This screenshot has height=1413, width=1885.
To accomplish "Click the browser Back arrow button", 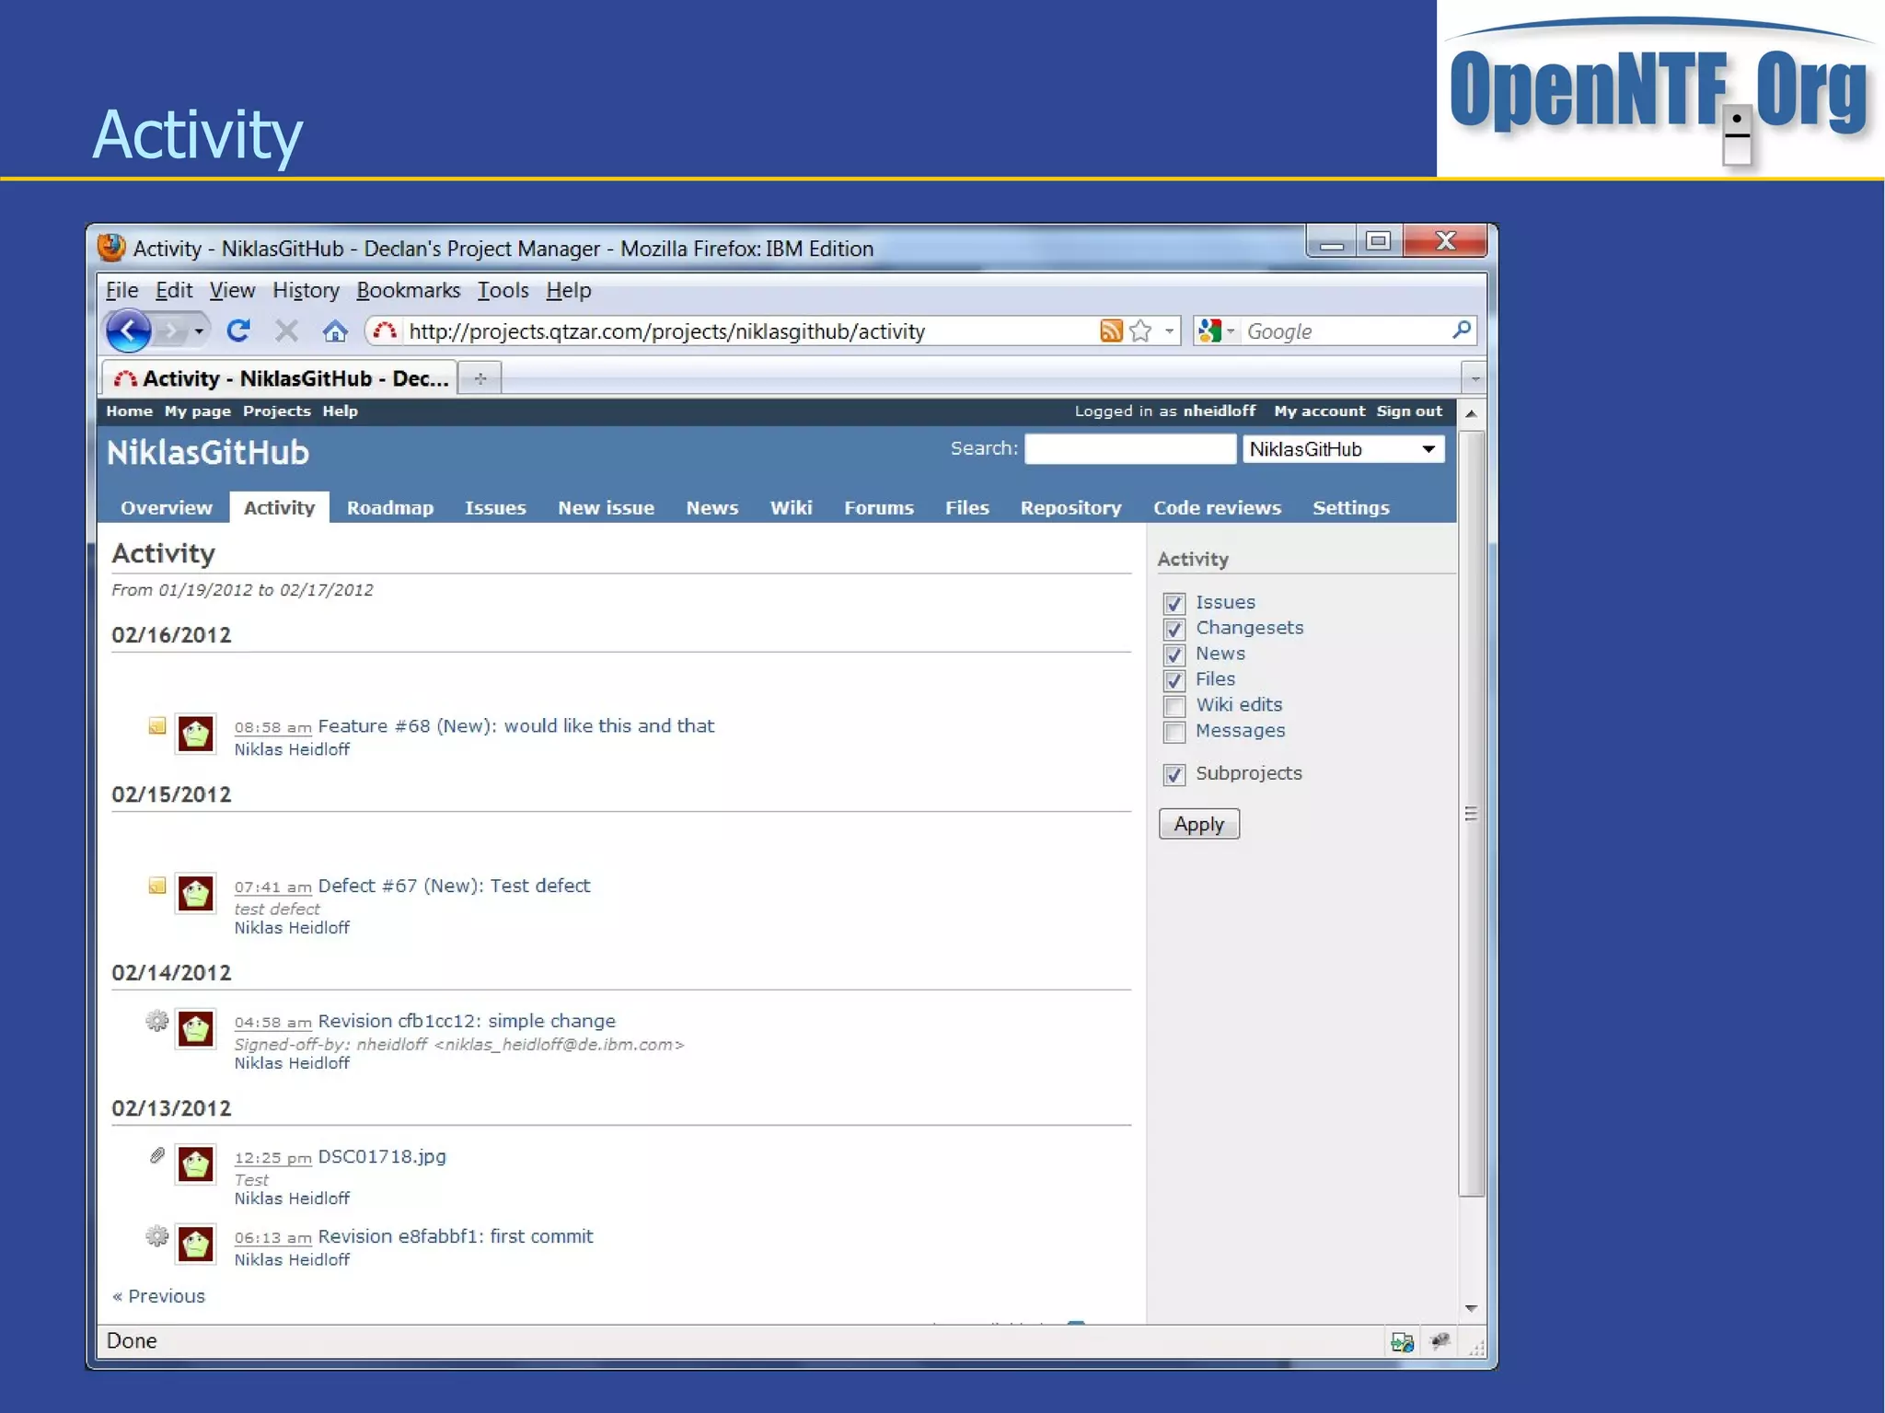I will coord(128,331).
